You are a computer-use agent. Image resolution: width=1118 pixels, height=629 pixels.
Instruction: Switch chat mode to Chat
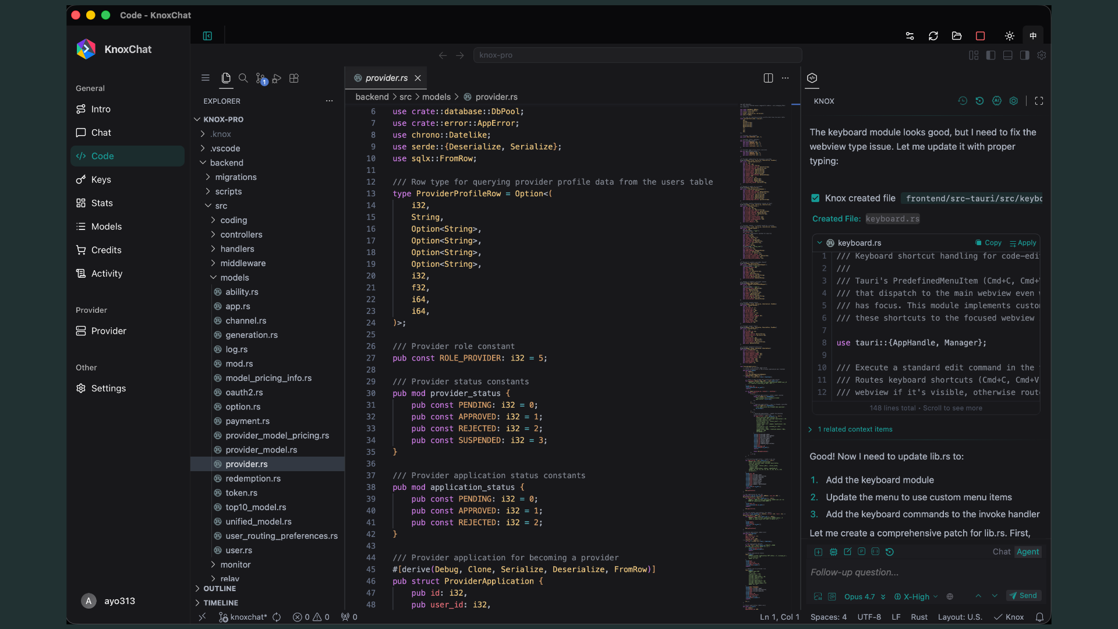[x=1002, y=552]
